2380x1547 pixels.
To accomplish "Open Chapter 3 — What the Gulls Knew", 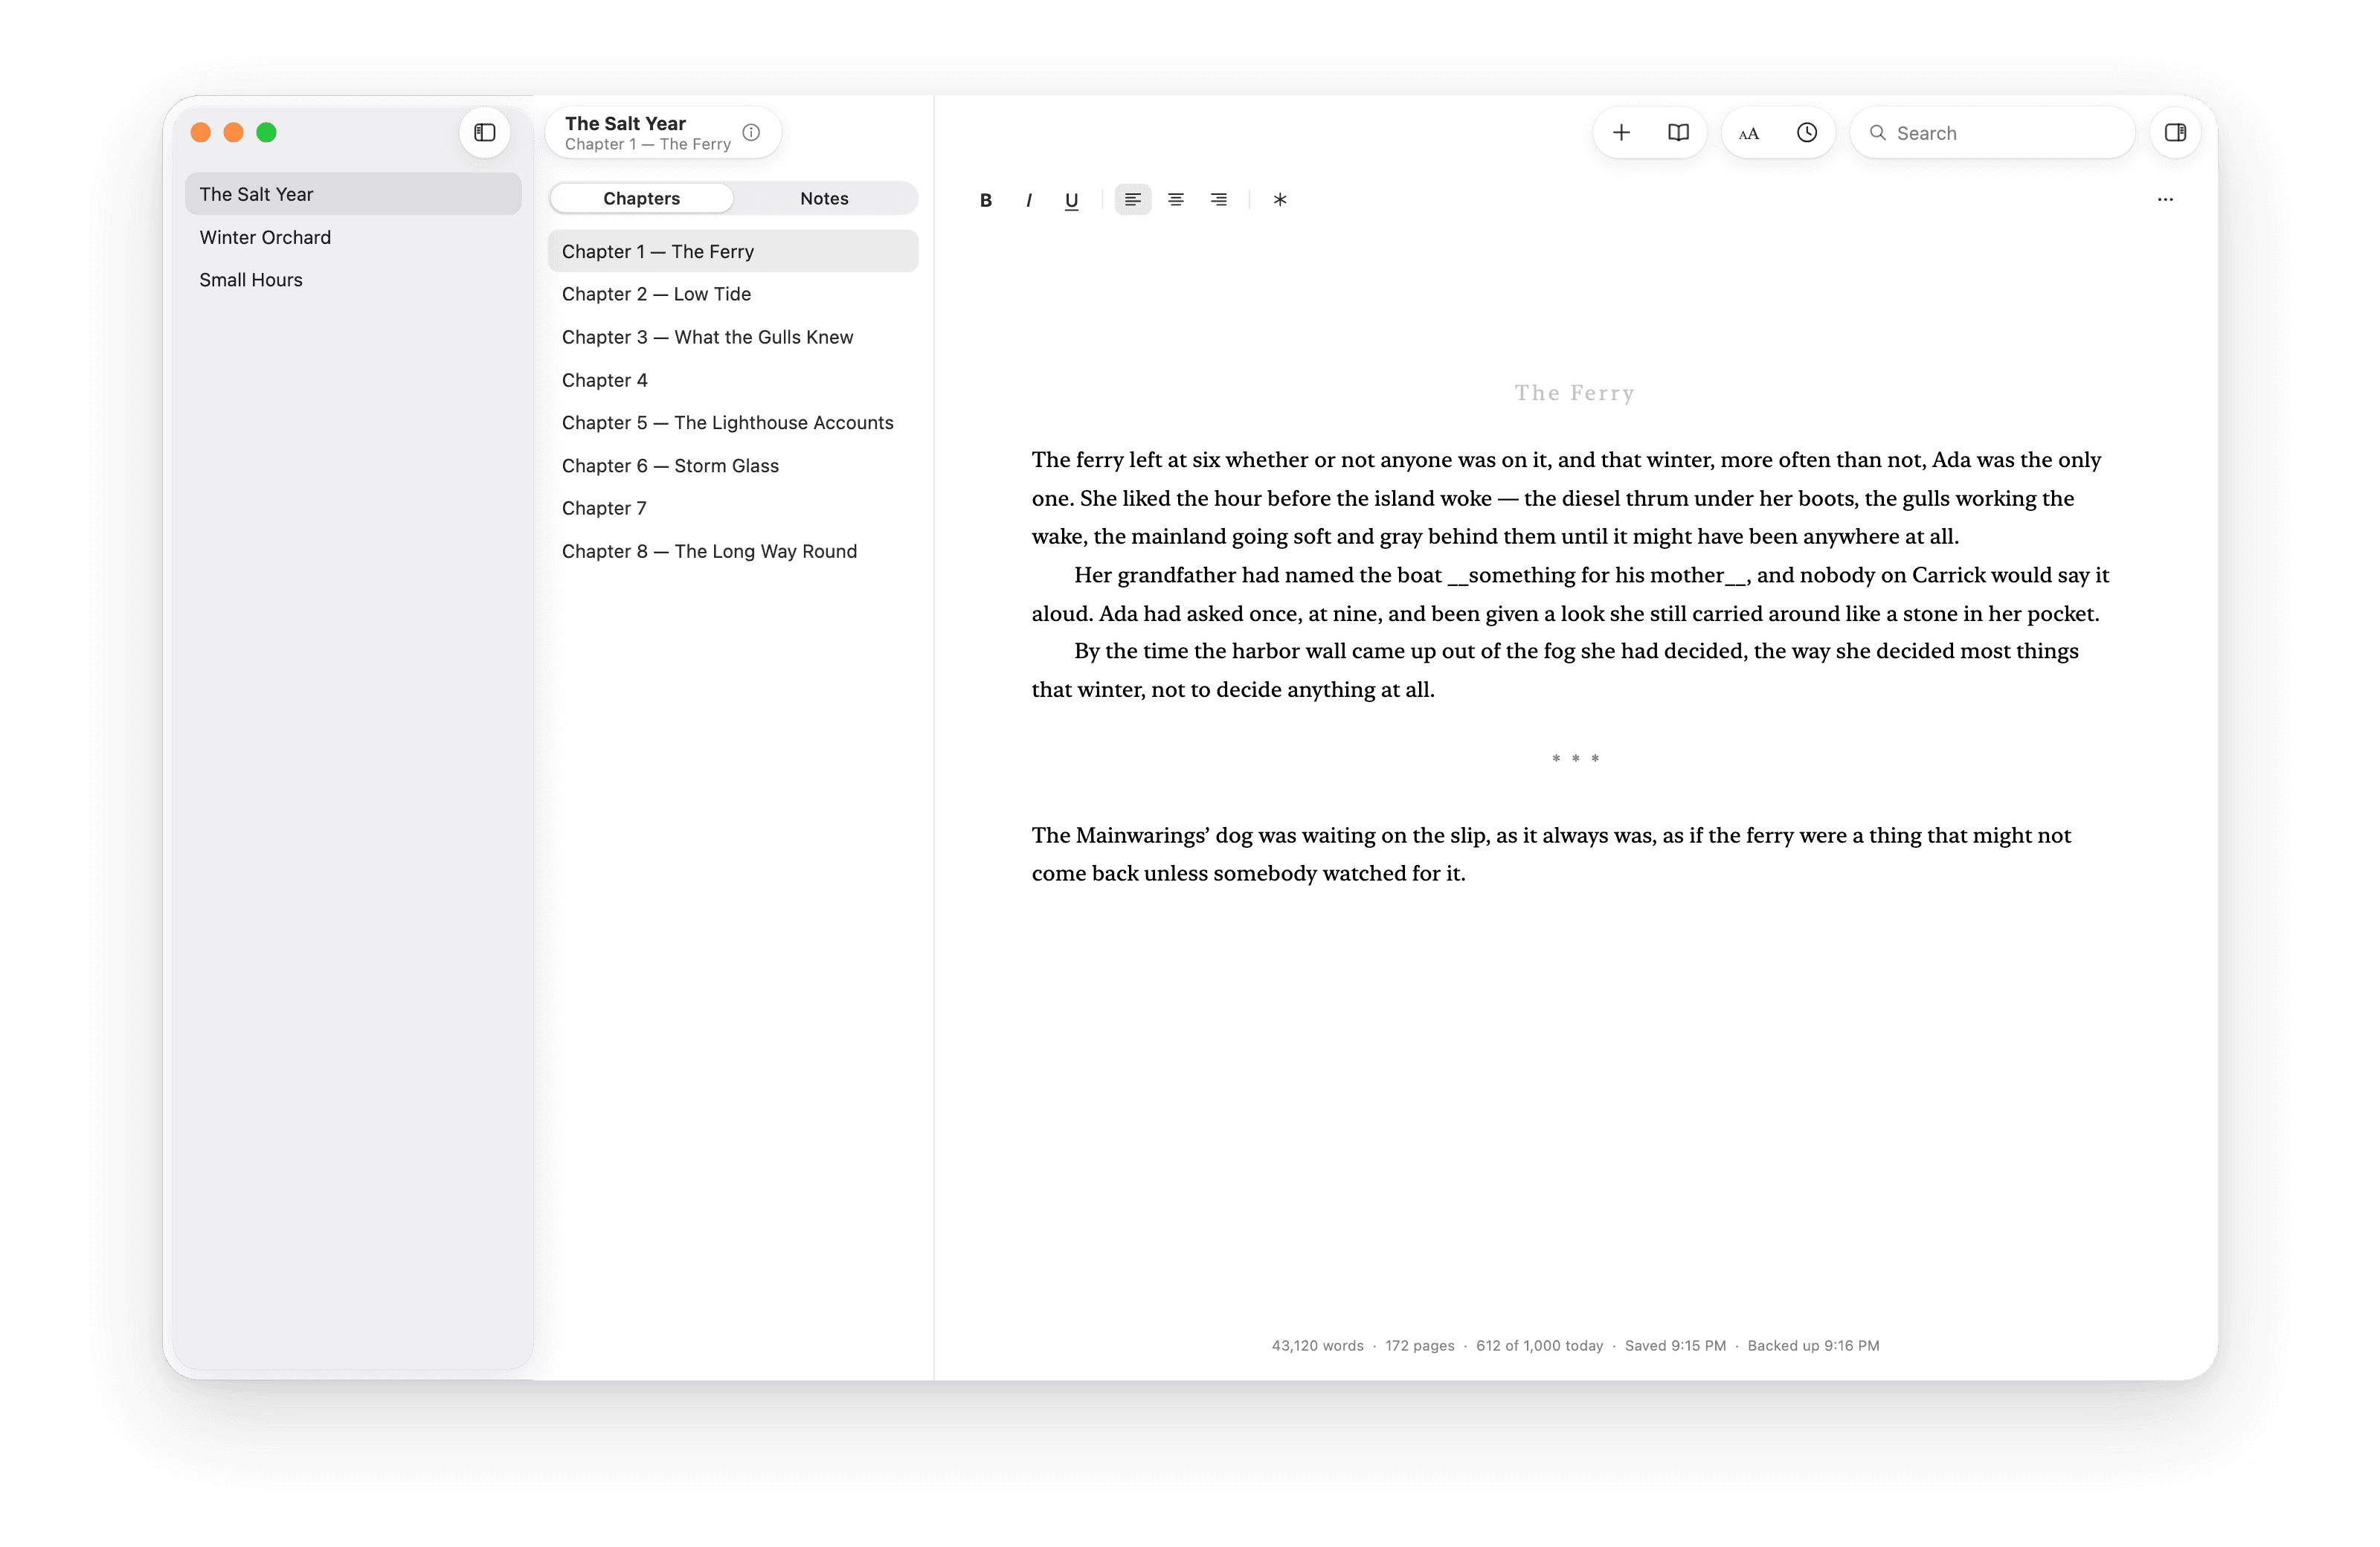I will [733, 337].
